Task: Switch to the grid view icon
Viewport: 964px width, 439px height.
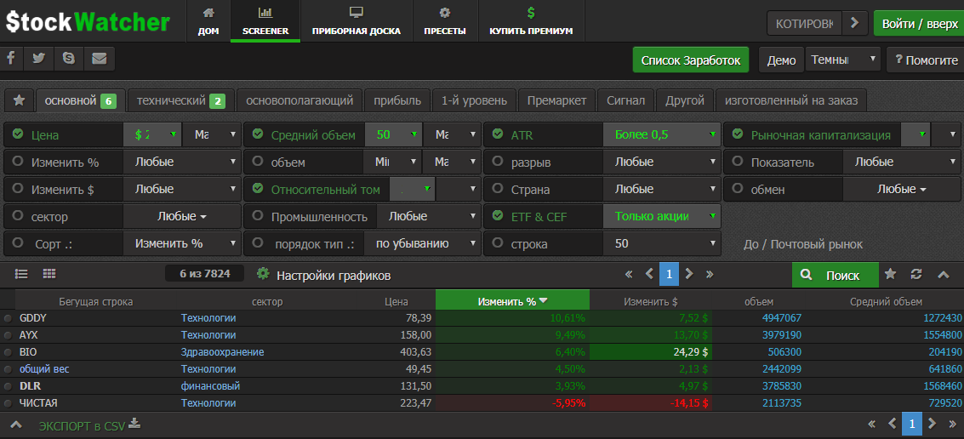Action: 48,274
